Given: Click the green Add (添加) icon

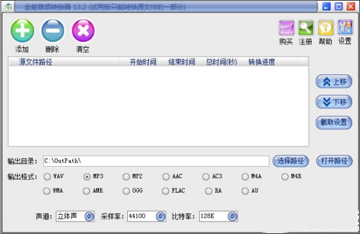Looking at the screenshot, I should click(22, 31).
